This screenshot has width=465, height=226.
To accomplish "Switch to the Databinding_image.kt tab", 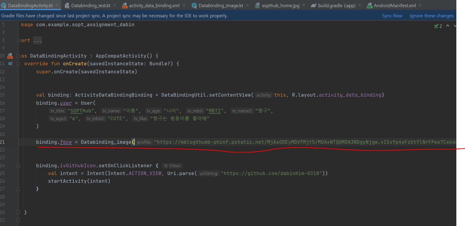I will pos(221,5).
